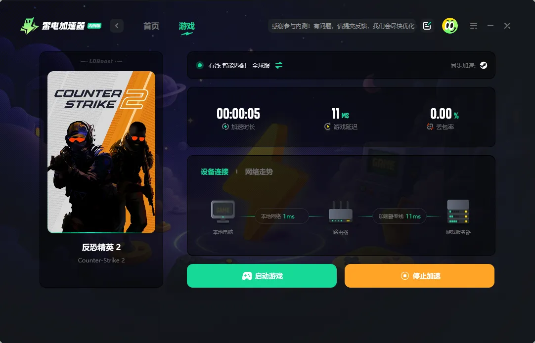
Task: Click the node switch arrows icon
Action: (278, 65)
